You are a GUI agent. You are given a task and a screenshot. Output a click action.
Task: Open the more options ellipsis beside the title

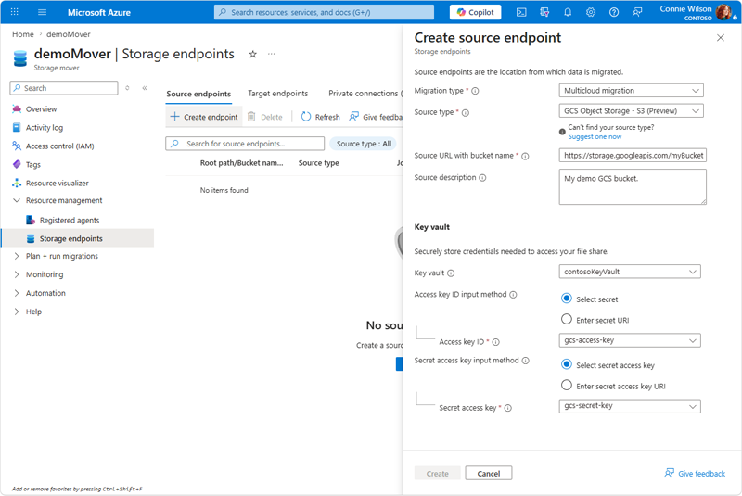tap(271, 54)
